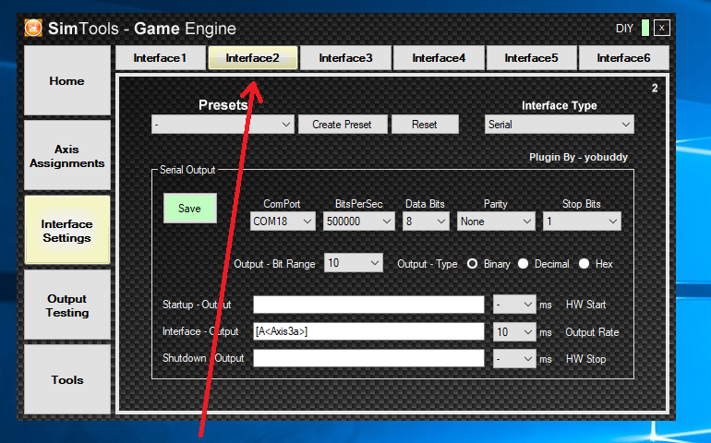The image size is (711, 443).
Task: Click the 'HW Start' label
Action: click(585, 305)
